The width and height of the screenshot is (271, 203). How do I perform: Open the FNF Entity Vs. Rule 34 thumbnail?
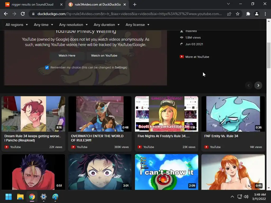click(x=233, y=114)
